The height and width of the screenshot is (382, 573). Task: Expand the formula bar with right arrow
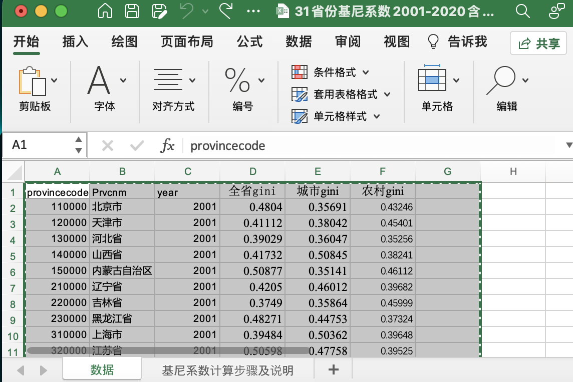coord(568,145)
